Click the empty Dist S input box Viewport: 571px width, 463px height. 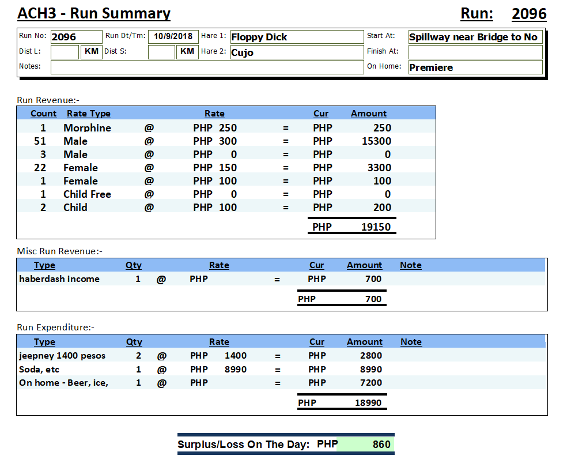[x=161, y=52]
